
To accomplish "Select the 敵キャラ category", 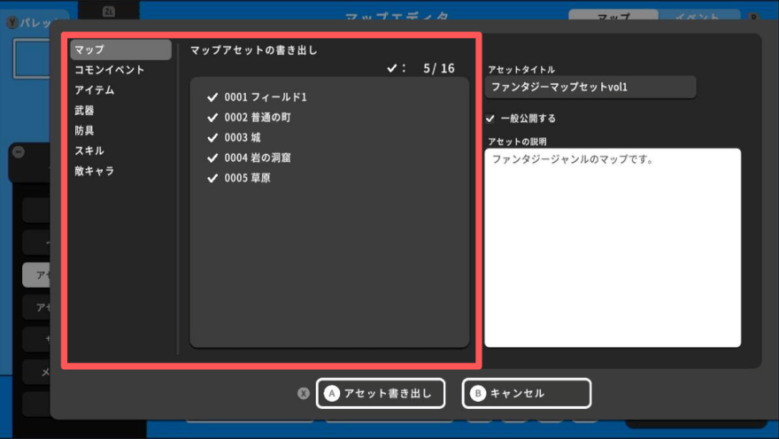I will [95, 171].
